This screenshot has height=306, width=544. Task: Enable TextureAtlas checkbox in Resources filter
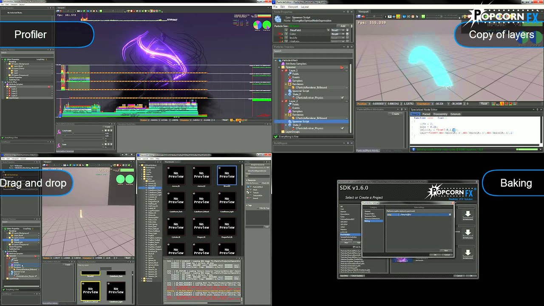251,195
